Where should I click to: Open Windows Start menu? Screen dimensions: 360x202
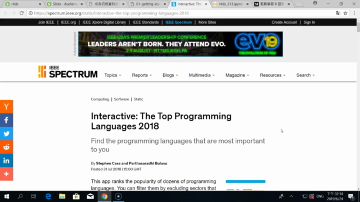pyautogui.click(x=7, y=196)
